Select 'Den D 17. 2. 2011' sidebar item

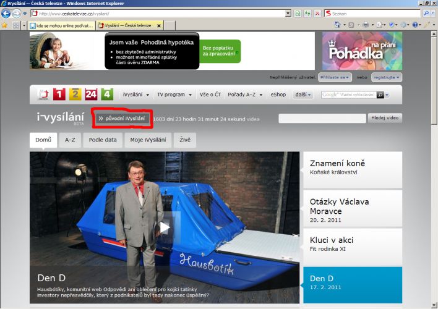click(353, 285)
